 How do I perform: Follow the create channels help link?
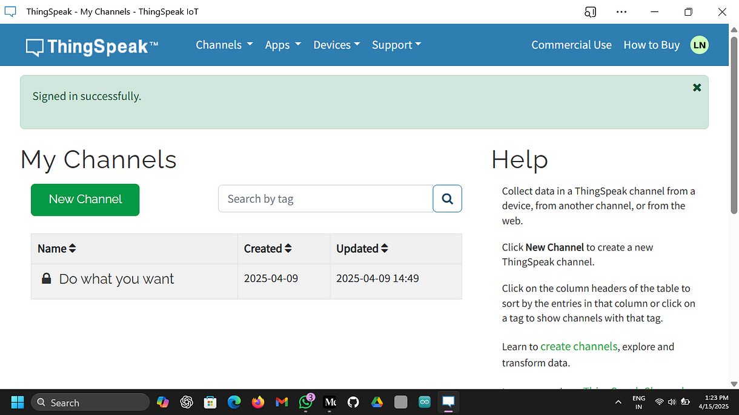tap(578, 347)
